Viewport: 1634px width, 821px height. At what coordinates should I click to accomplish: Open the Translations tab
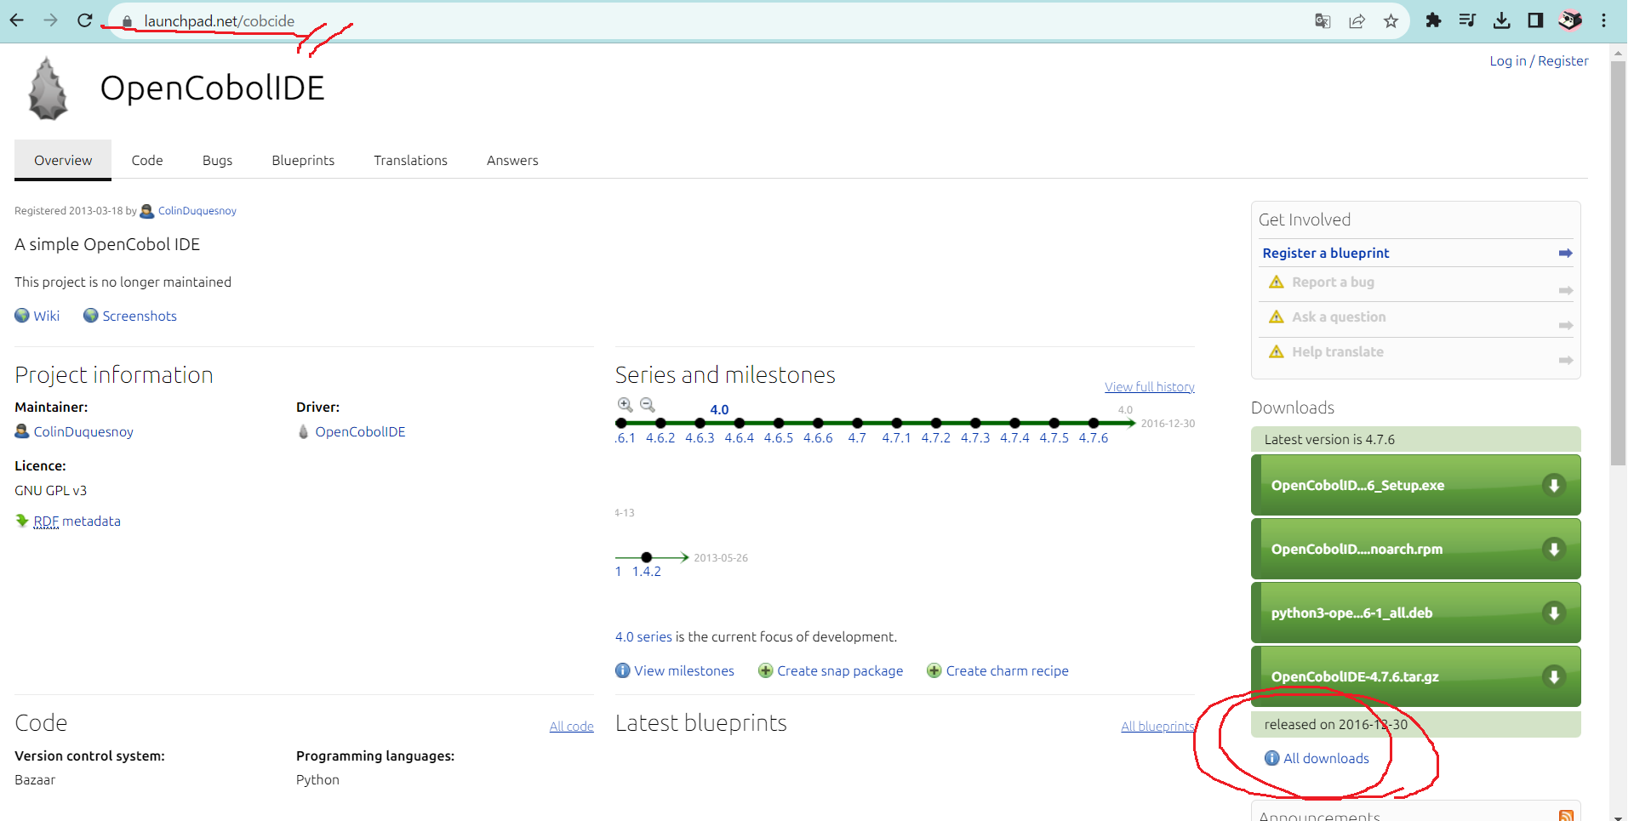coord(410,160)
